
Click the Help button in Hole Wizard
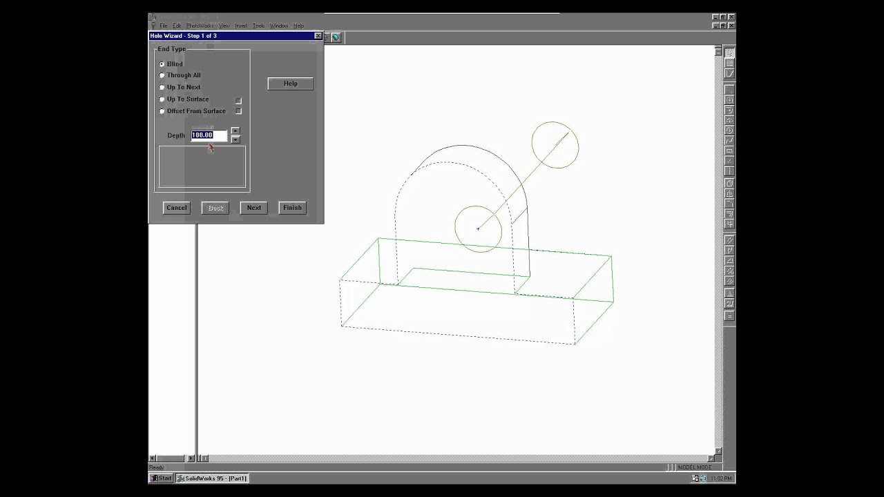[291, 84]
